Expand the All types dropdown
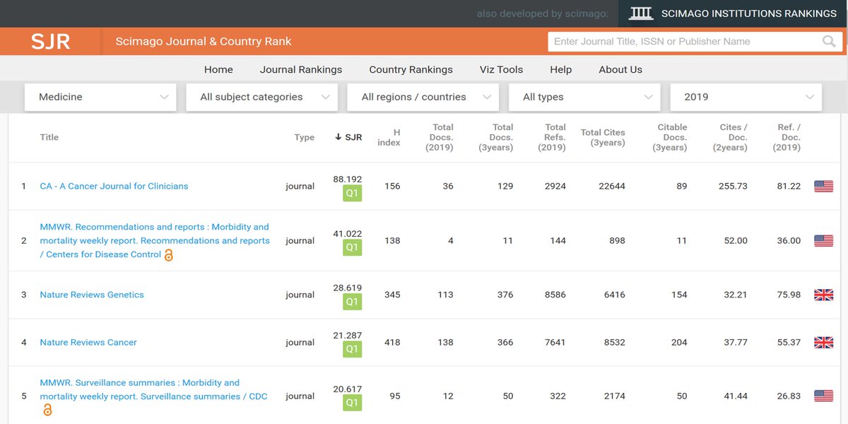 (584, 97)
